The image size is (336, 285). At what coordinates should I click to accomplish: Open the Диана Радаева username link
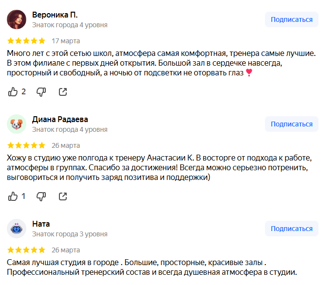60,119
